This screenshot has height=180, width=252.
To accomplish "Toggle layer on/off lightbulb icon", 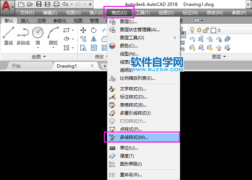I will pyautogui.click(x=191, y=30).
